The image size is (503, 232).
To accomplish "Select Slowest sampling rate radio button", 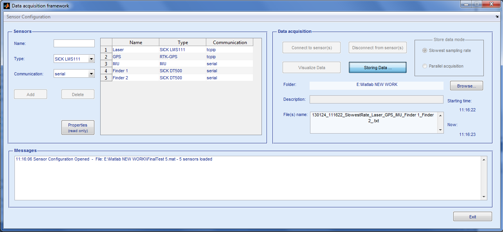I will 425,50.
